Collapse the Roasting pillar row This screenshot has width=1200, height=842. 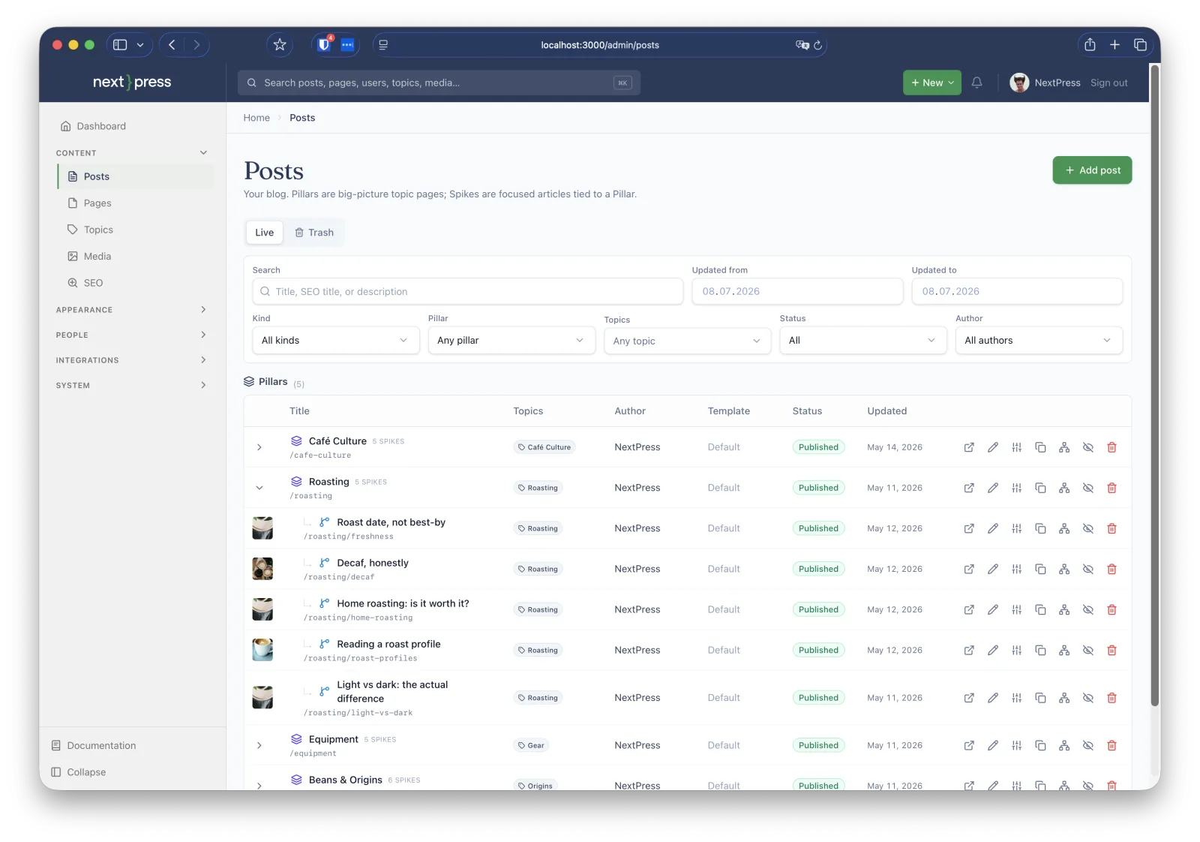coord(259,488)
